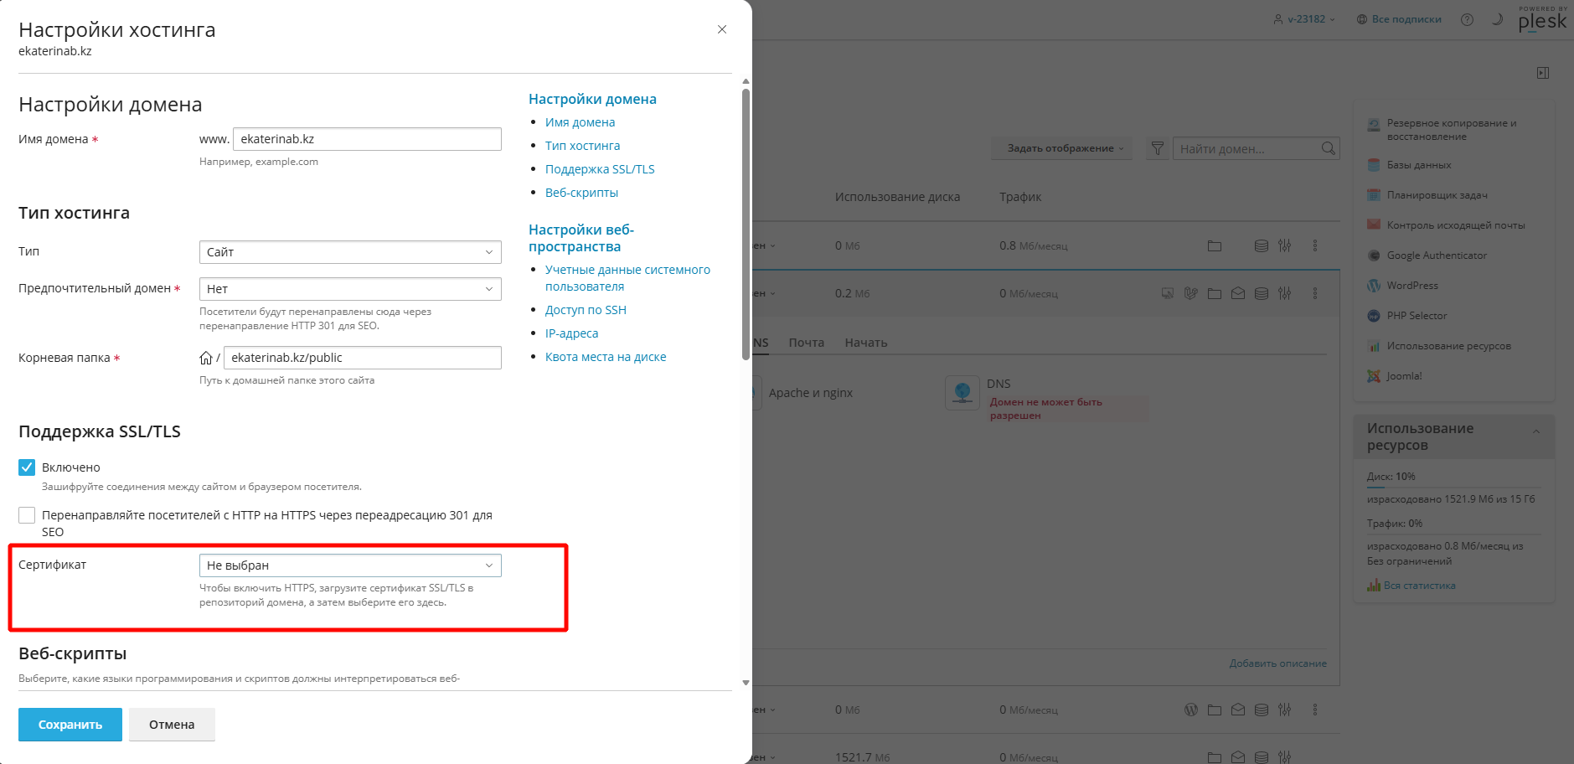The image size is (1574, 764).
Task: Click the 'Сохранить' button
Action: point(70,725)
